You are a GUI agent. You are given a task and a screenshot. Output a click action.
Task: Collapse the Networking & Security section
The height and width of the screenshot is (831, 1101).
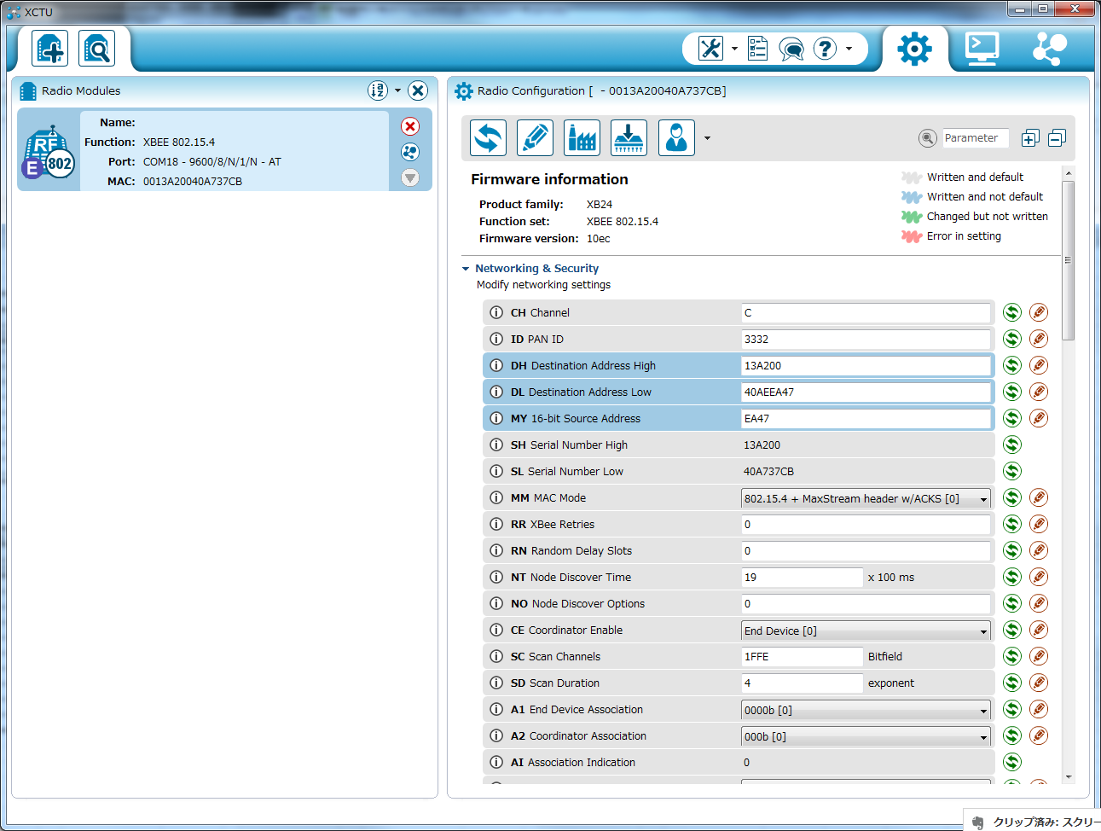466,269
